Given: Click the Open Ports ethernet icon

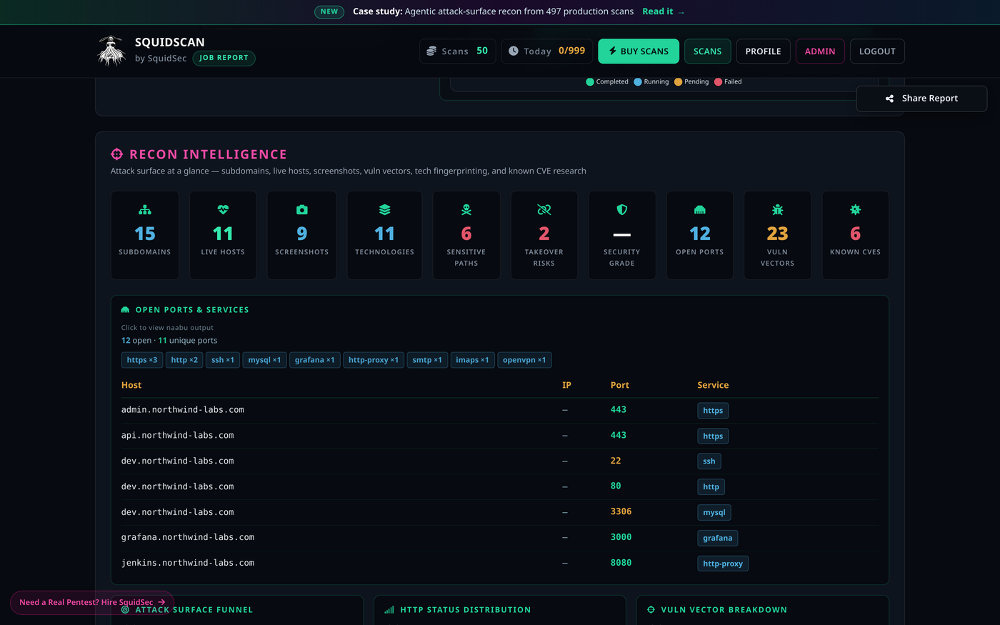Looking at the screenshot, I should coord(700,210).
